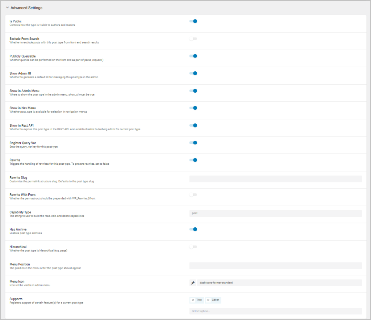Image resolution: width=371 pixels, height=320 pixels.
Task: Click the Capability Type label
Action: point(20,212)
